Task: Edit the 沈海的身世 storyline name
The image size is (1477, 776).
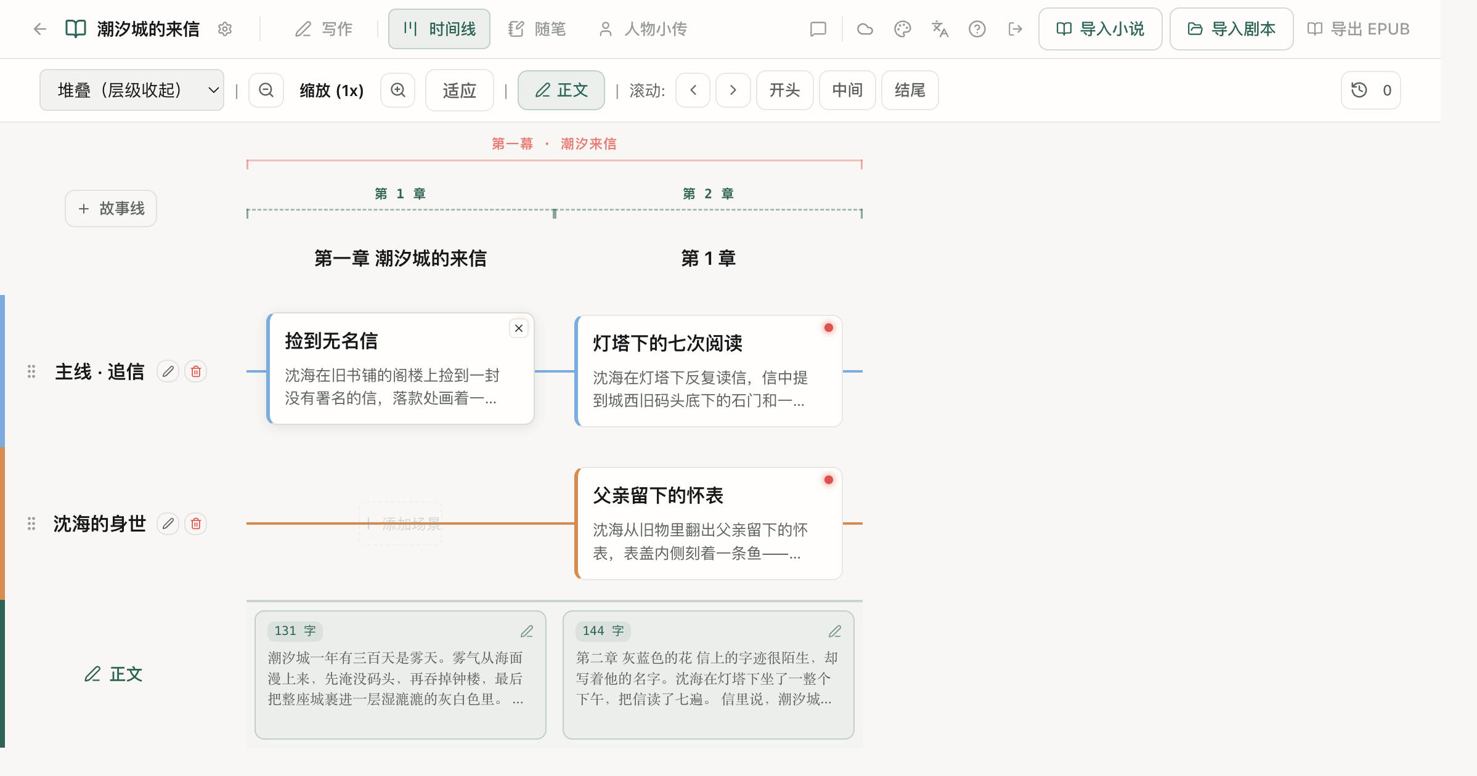Action: (168, 523)
